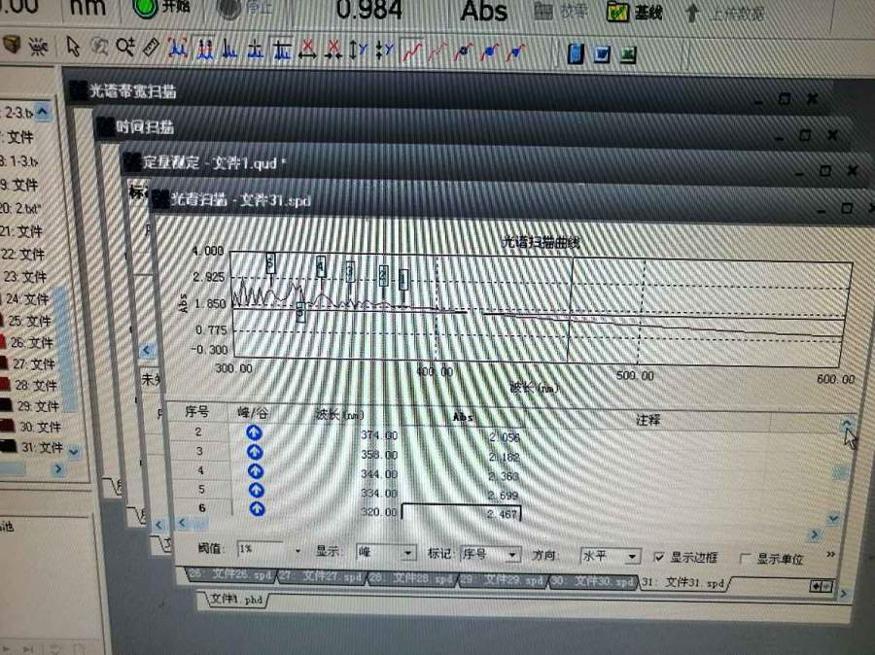Click the lamp burst icon in toolbar
Viewport: 875px width, 655px height.
(39, 46)
